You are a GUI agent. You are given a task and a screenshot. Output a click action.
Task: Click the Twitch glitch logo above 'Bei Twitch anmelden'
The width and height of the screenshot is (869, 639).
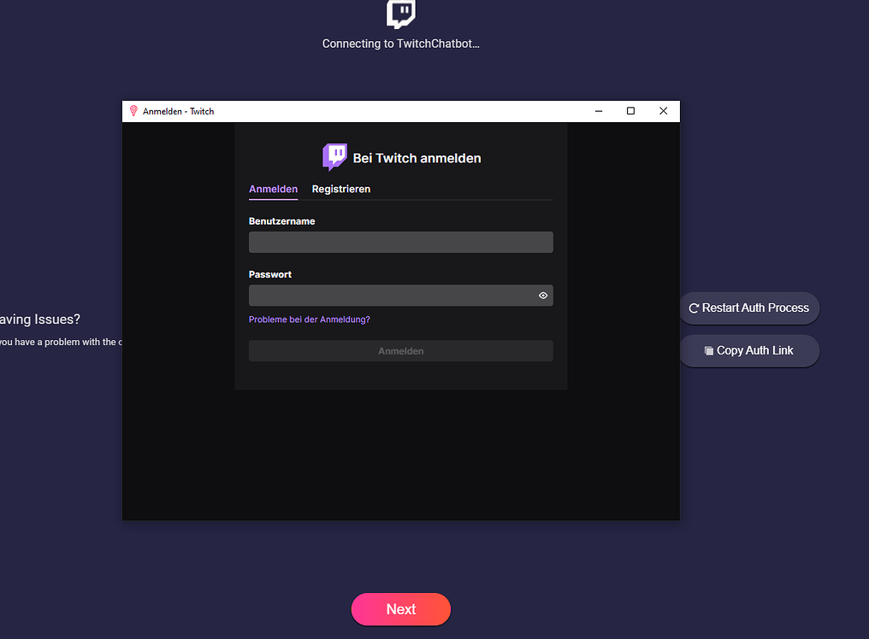(x=334, y=156)
